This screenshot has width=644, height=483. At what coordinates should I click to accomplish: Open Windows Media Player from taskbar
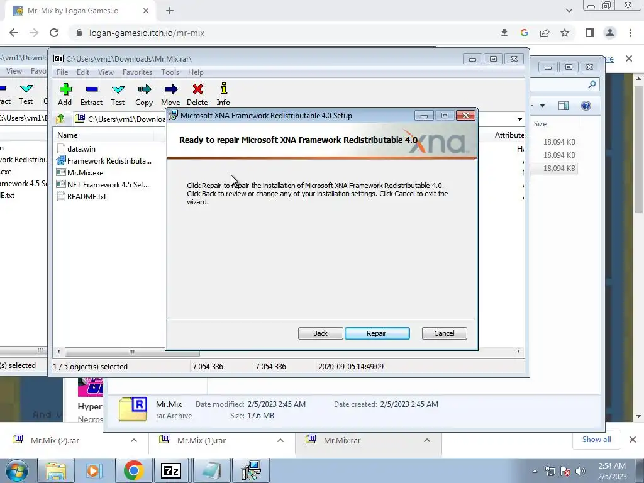(93, 470)
